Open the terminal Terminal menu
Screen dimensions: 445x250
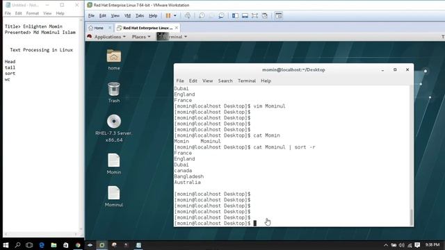point(247,81)
